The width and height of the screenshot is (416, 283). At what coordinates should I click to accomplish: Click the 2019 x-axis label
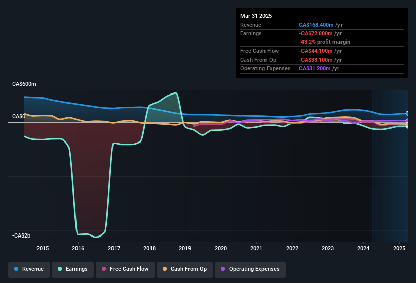[x=185, y=248]
